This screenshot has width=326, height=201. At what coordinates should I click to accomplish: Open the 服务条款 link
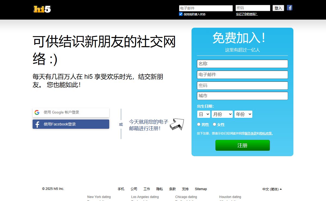click(251, 133)
